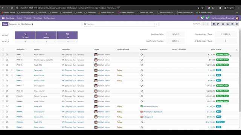Image resolution: width=241 pixels, height=135 pixels.
Task: Click the magnifier icon in search box
Action: pyautogui.click(x=85, y=24)
